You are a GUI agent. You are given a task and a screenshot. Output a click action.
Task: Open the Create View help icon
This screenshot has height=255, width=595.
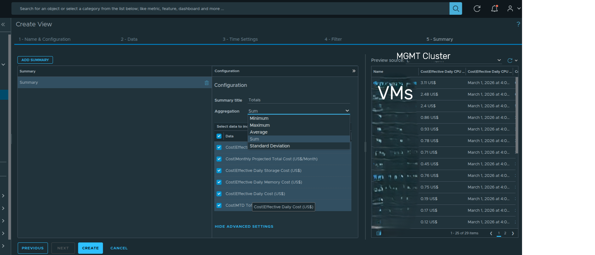(518, 24)
